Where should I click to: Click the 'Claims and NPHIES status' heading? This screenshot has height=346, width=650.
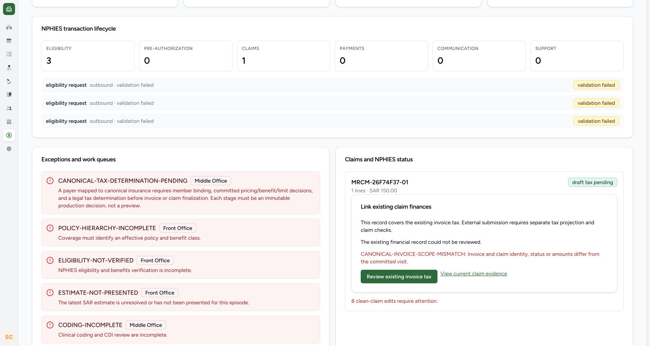(x=379, y=159)
